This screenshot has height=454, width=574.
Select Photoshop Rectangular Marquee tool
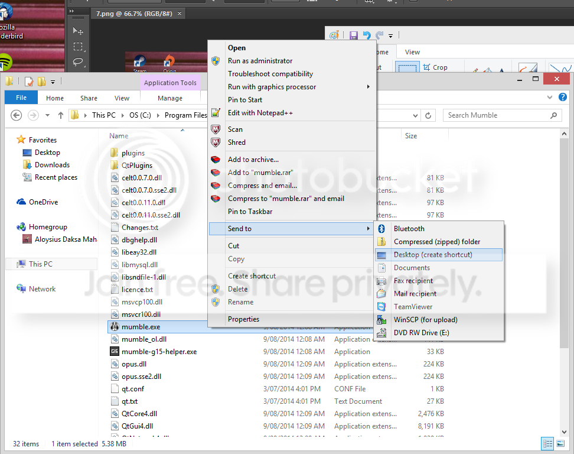click(x=77, y=47)
